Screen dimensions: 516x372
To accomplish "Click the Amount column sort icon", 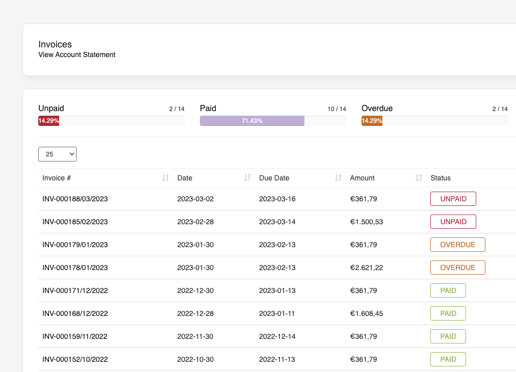I will coord(419,178).
